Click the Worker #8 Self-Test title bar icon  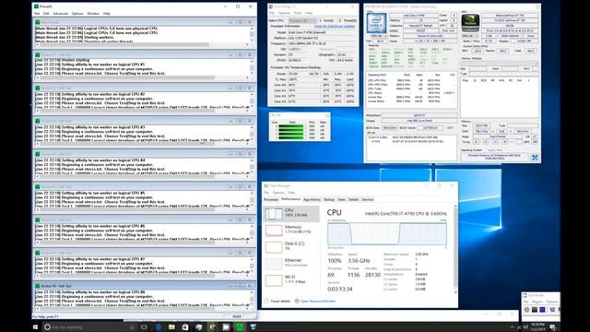(37, 286)
